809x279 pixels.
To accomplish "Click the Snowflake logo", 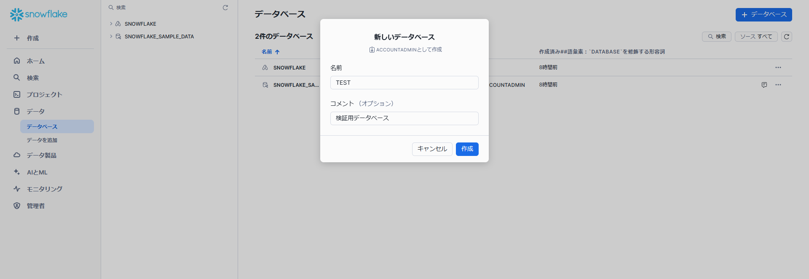I will click(38, 14).
